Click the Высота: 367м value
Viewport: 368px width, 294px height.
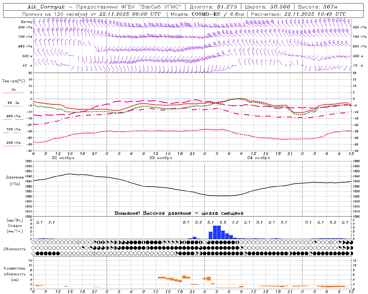[x=318, y=7]
